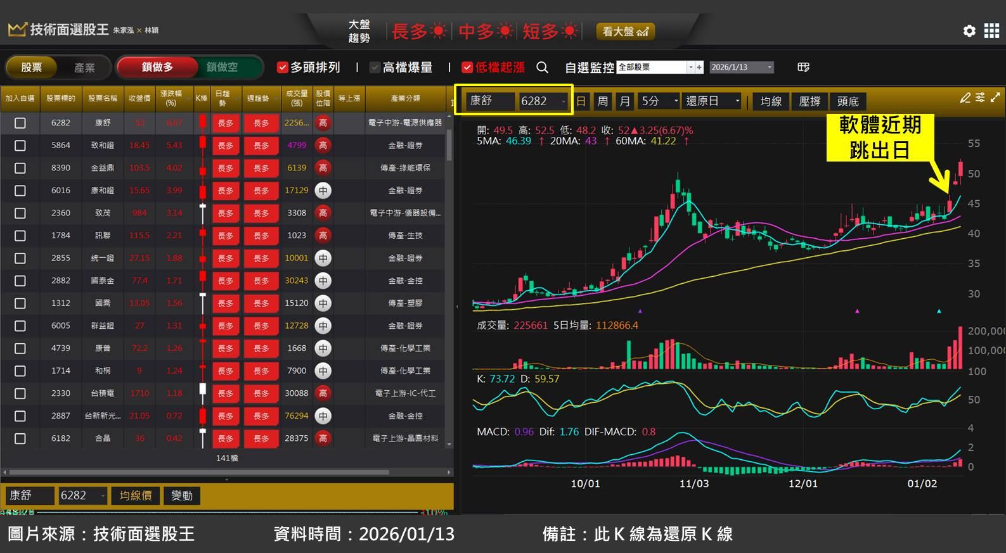Slide the stock list horizontal scrollbar
This screenshot has height=553, width=1006.
199,472
